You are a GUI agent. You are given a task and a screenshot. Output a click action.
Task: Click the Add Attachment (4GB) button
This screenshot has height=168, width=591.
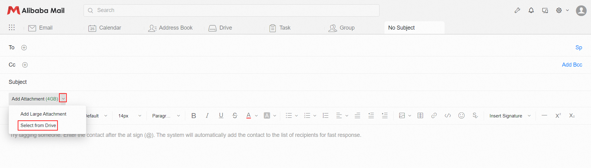tap(35, 99)
